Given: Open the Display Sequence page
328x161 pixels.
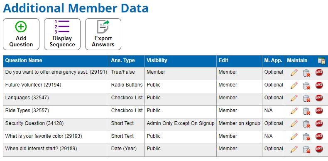Looking at the screenshot, I should pos(62,34).
